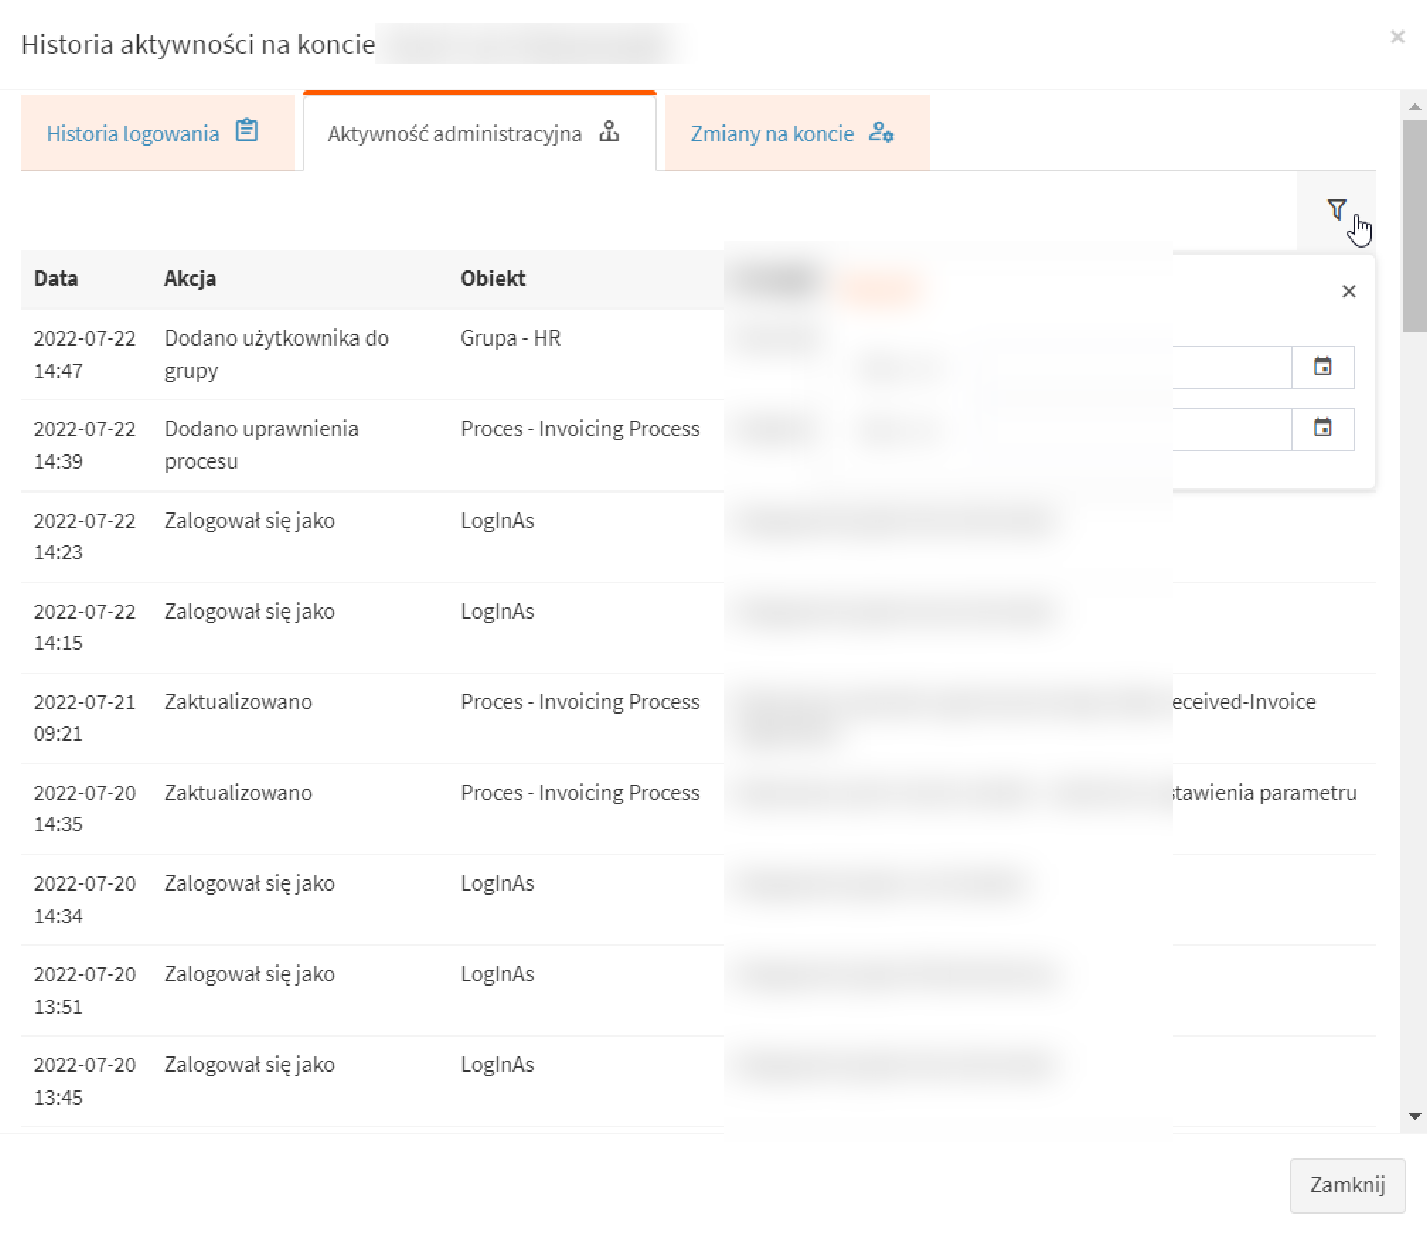Click the scrollbar down arrow

(x=1415, y=1116)
